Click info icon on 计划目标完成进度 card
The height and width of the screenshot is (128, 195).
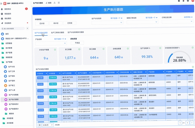tap(192, 48)
